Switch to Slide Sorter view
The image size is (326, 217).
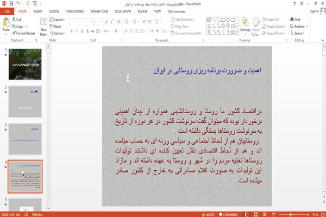pyautogui.click(x=256, y=214)
